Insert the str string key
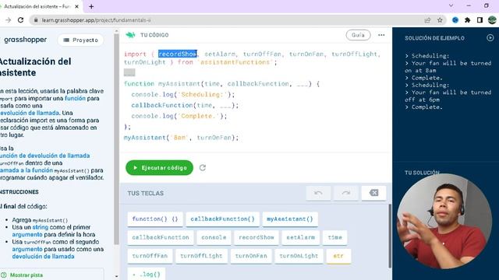 (338, 256)
